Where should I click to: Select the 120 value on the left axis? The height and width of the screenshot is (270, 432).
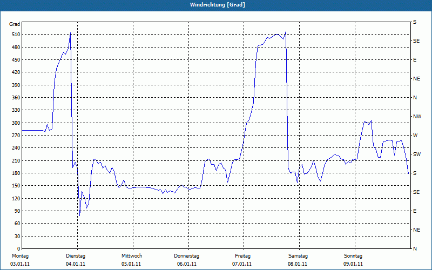tap(16, 198)
